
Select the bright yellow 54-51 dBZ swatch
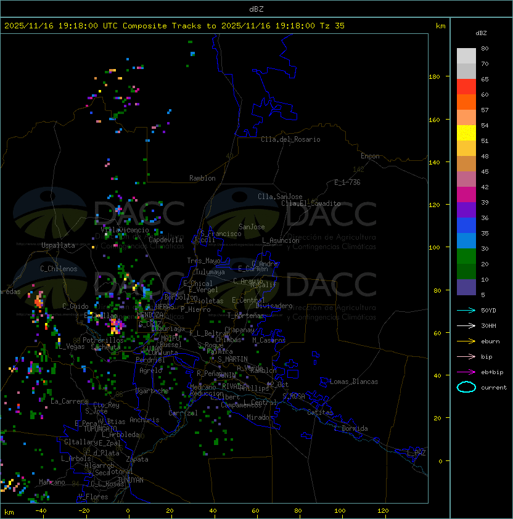pos(466,133)
